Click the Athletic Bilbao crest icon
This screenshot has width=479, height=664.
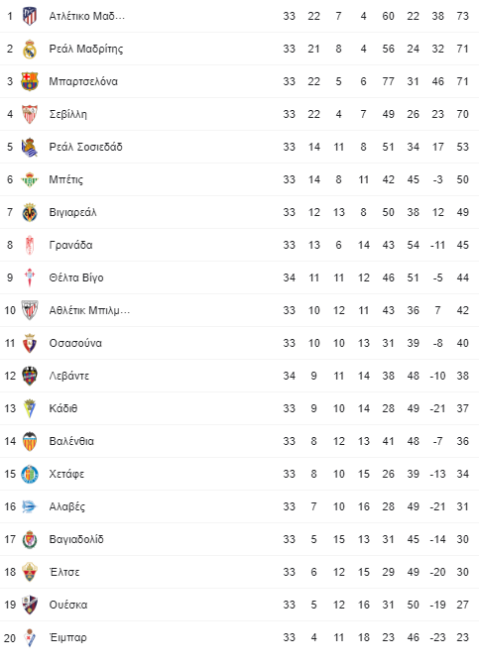tap(29, 310)
